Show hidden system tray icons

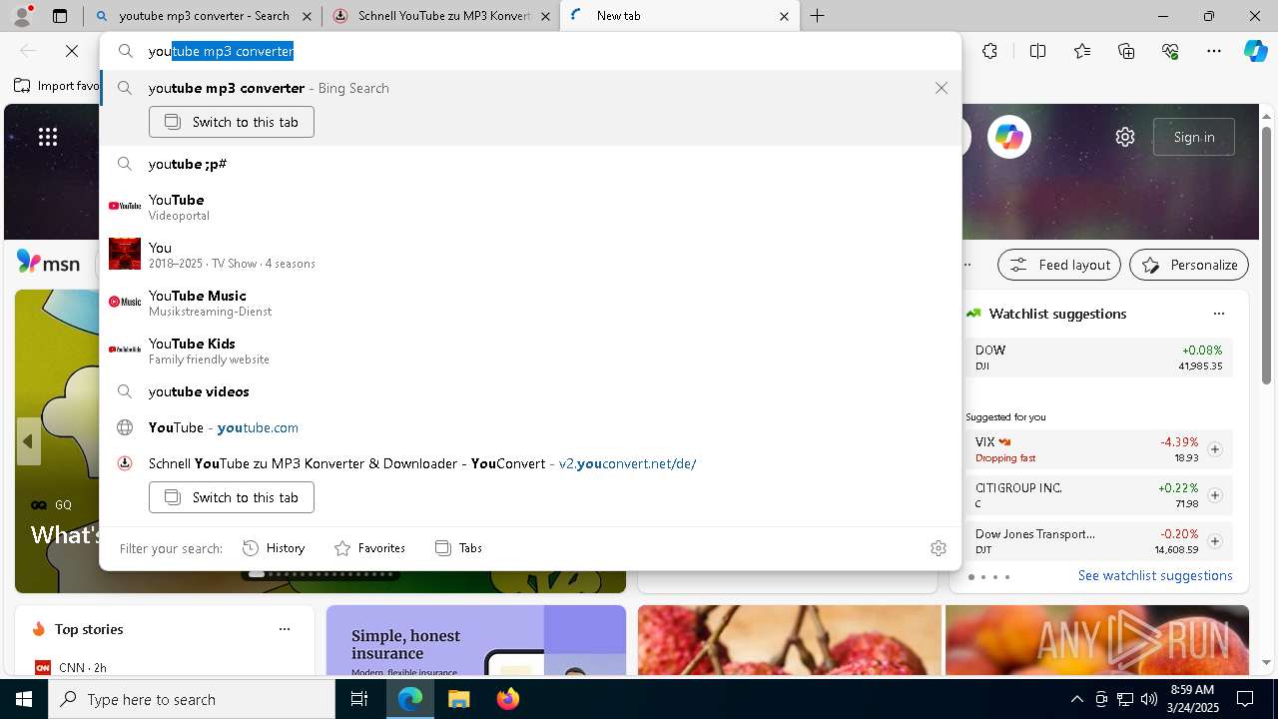pyautogui.click(x=1076, y=699)
